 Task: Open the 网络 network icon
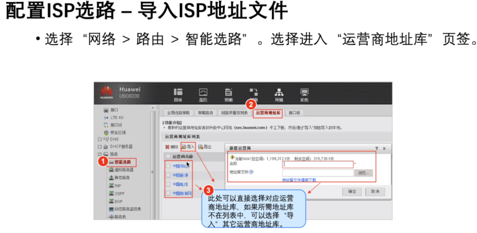279,95
